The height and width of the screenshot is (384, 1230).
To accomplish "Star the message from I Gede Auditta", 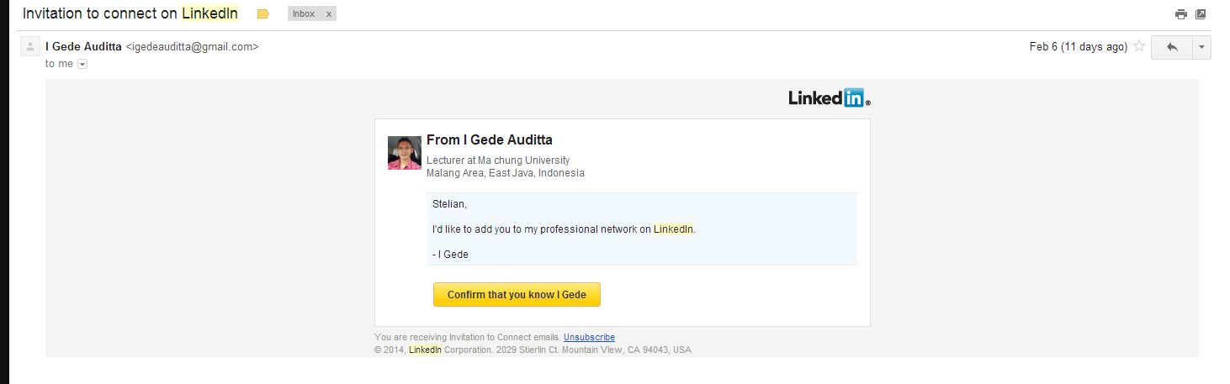I will pyautogui.click(x=1139, y=47).
